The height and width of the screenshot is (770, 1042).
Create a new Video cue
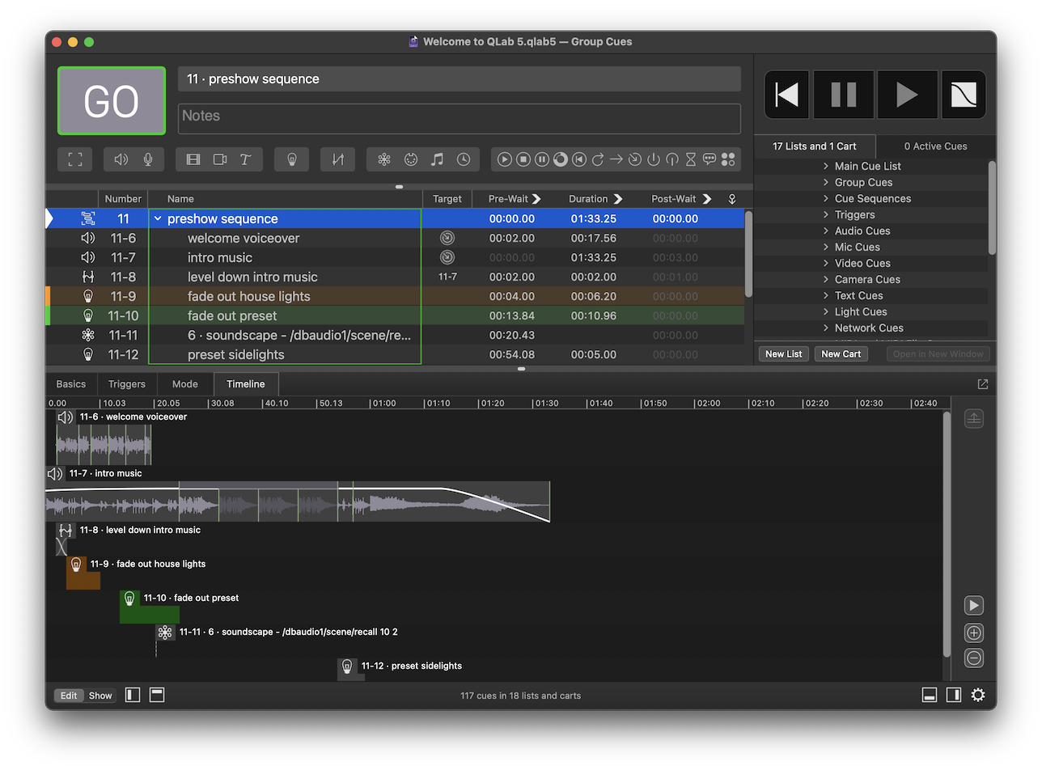tap(193, 159)
